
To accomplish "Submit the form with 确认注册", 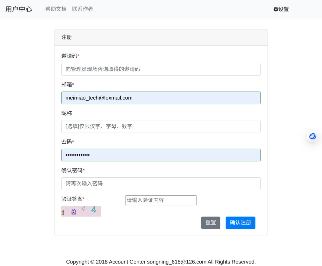I will pos(240,223).
